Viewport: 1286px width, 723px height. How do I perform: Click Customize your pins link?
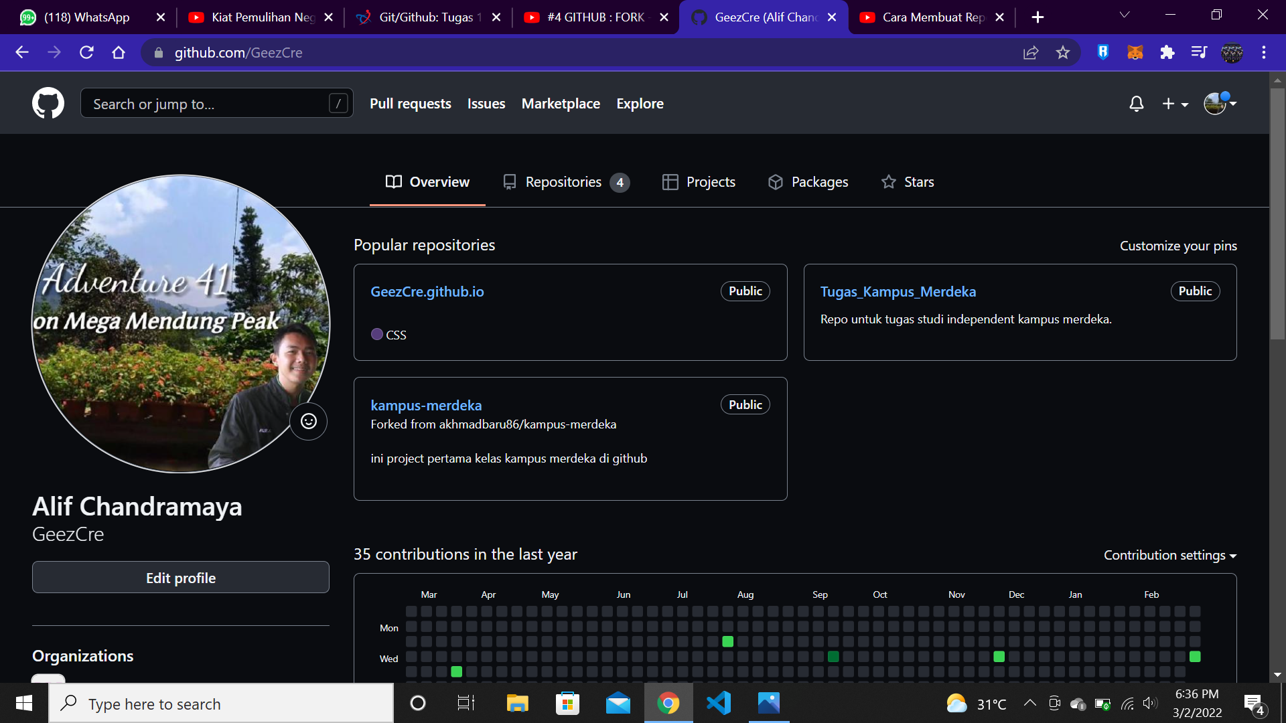[x=1177, y=246]
